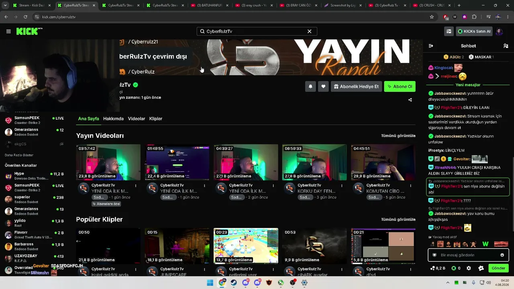Clear the CyberRulzTv search query
514x289 pixels.
309,31
